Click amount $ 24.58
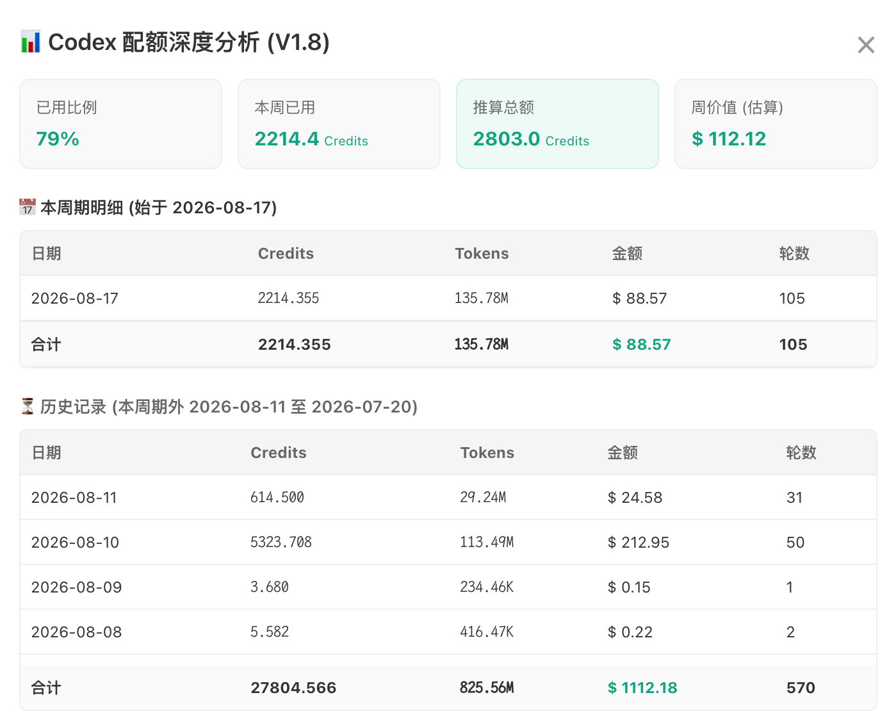This screenshot has width=880, height=711. pyautogui.click(x=635, y=498)
